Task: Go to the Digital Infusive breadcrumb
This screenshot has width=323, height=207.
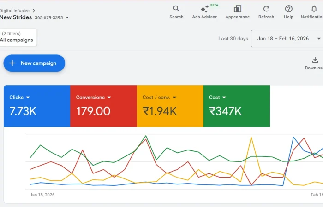Action: point(16,10)
